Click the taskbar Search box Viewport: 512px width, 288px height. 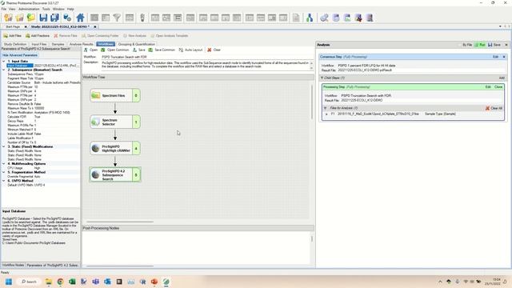click(29, 282)
